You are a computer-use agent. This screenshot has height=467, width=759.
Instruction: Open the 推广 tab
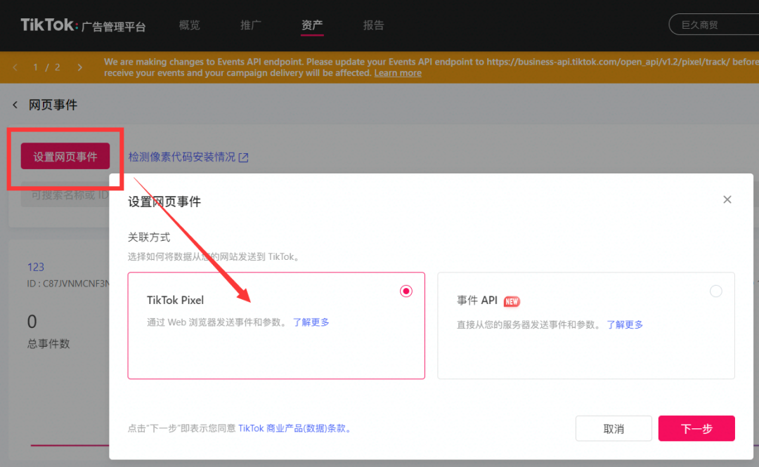click(251, 25)
